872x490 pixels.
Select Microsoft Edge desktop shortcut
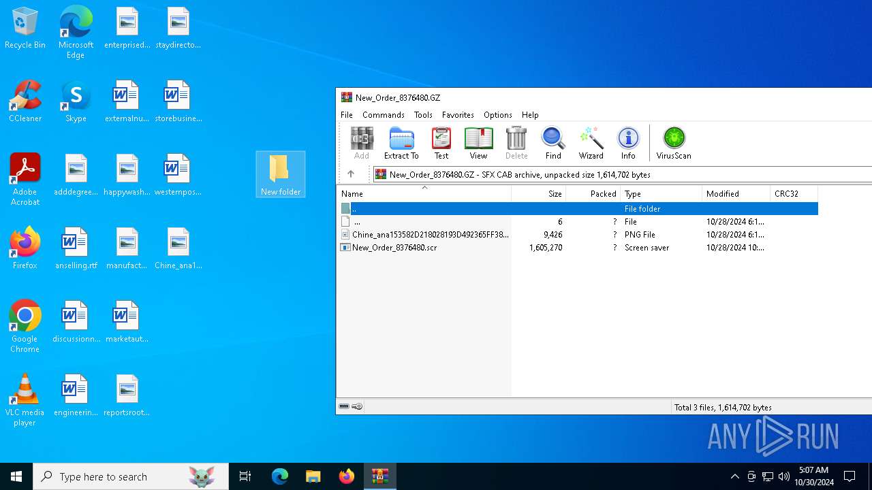76,32
